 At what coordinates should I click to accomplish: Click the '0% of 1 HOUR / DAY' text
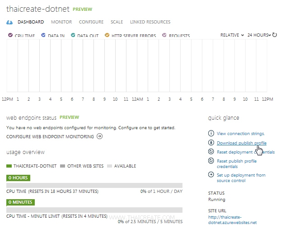coord(161,191)
